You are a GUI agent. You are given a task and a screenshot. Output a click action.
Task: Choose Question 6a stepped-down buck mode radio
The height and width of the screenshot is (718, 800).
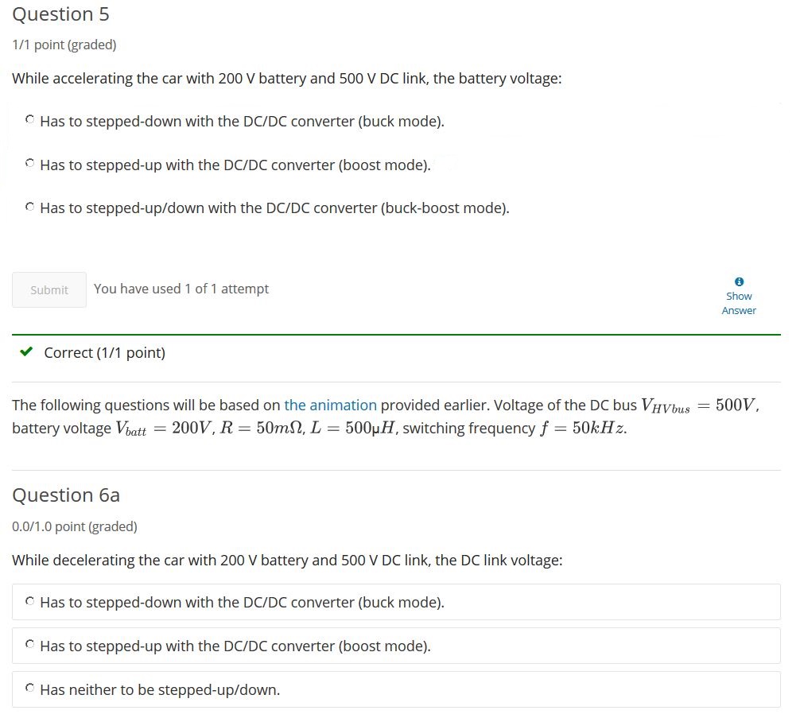click(x=29, y=601)
